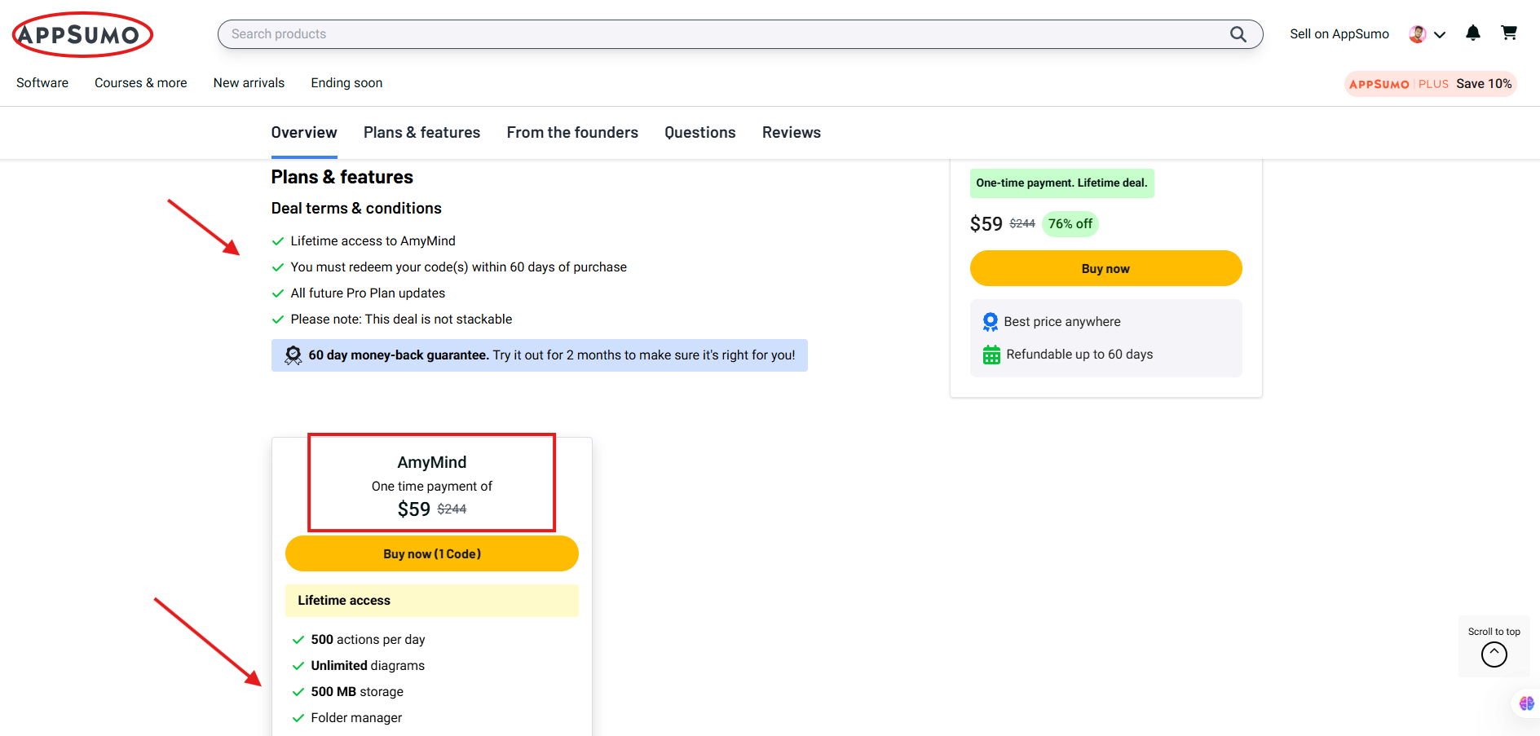Open the Sell on AppSumo link
Viewport: 1540px width, 736px height.
coord(1339,34)
